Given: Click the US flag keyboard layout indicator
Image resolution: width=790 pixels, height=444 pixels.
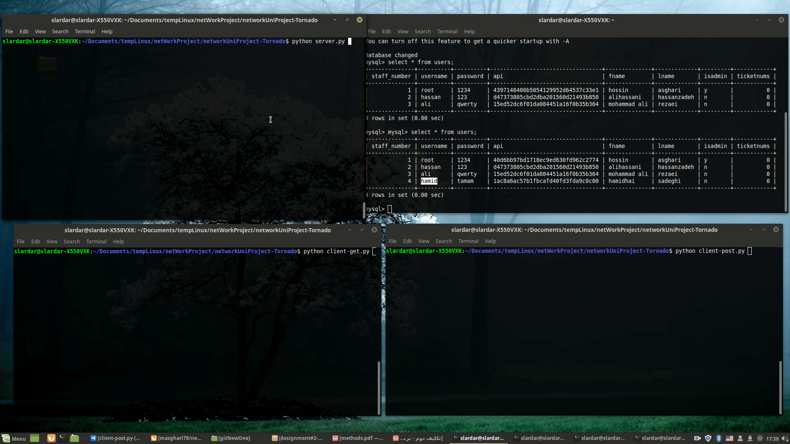Looking at the screenshot, I should 730,438.
